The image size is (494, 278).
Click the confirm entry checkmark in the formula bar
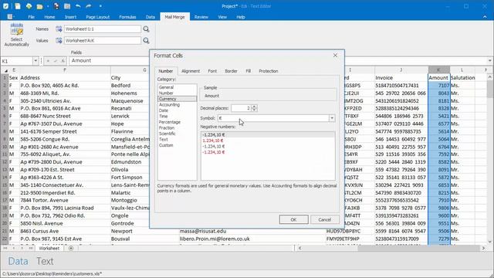(x=56, y=61)
